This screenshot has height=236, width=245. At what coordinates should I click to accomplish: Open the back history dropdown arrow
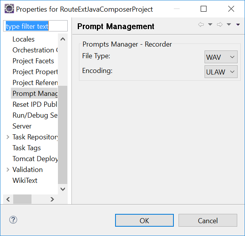tap(210, 25)
